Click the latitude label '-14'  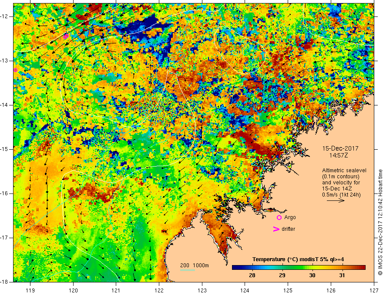4,105
